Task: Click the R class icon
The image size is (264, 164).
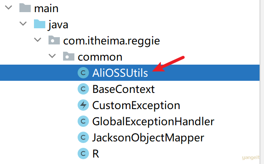Action: [x=83, y=153]
